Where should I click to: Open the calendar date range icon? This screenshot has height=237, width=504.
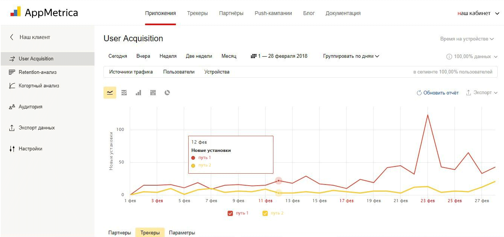click(253, 56)
